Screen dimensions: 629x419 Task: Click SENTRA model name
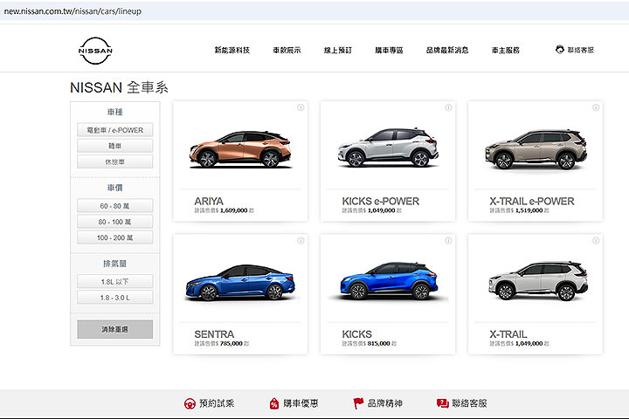(x=214, y=334)
